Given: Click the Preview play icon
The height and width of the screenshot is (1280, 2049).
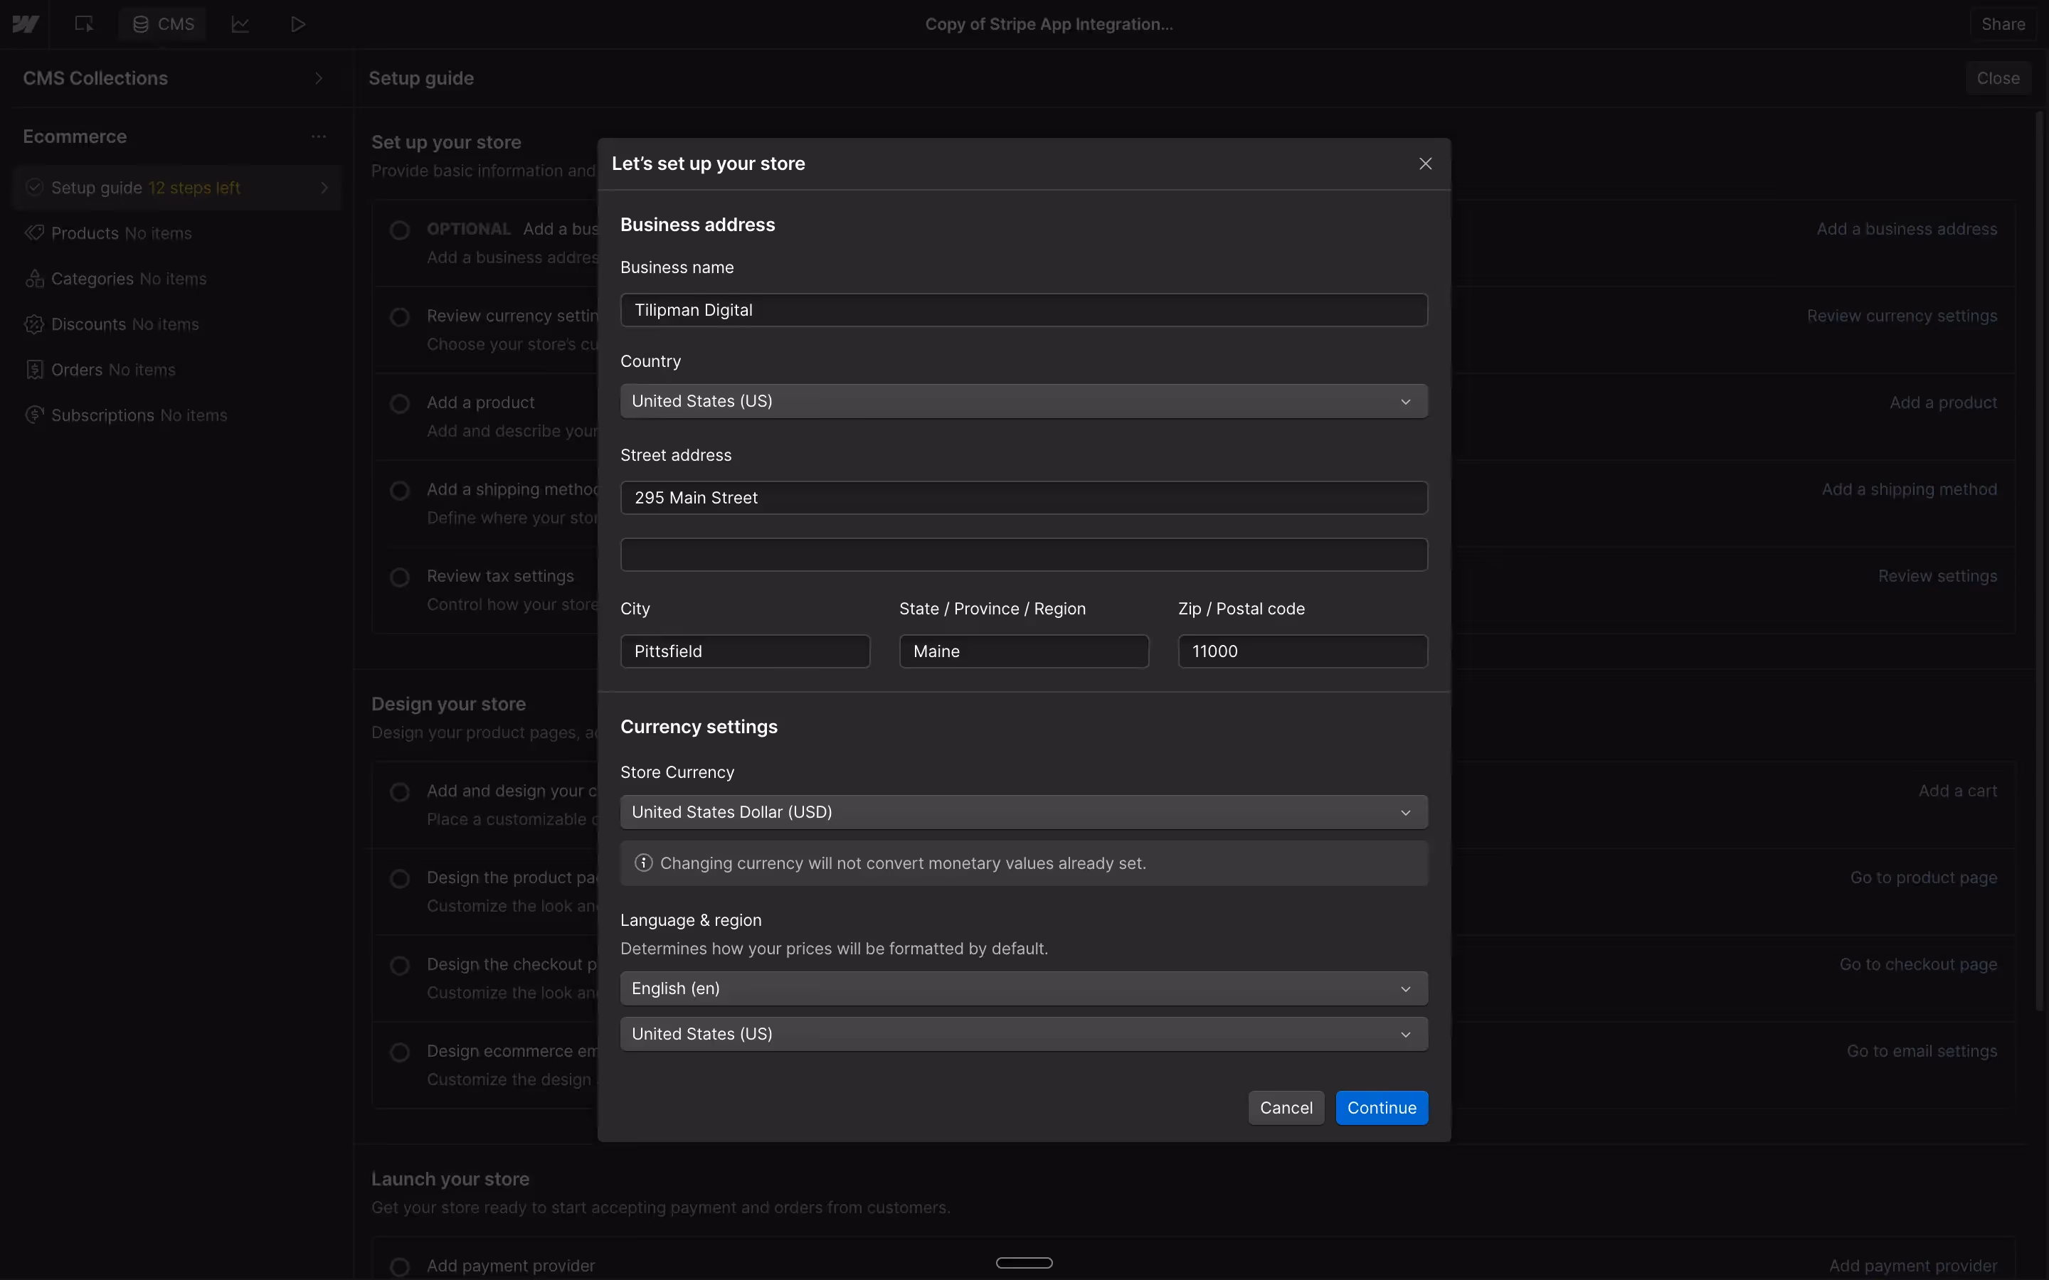Looking at the screenshot, I should tap(297, 23).
